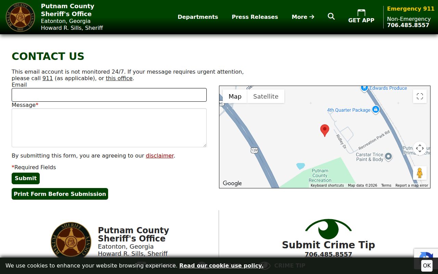The height and width of the screenshot is (274, 438).
Task: Open the site search magnifier icon
Action: click(x=331, y=16)
